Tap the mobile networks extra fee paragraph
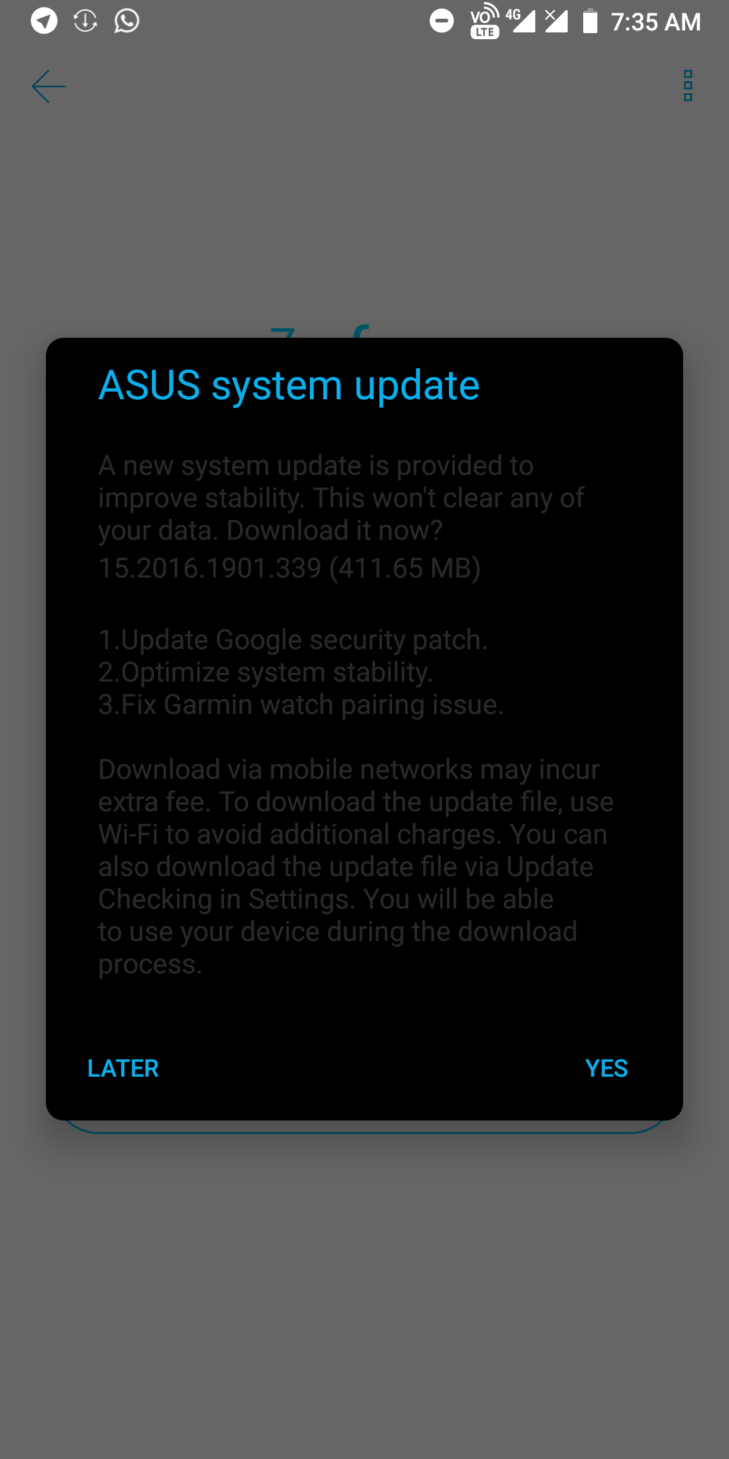Screen dimensions: 729x1459 356,867
